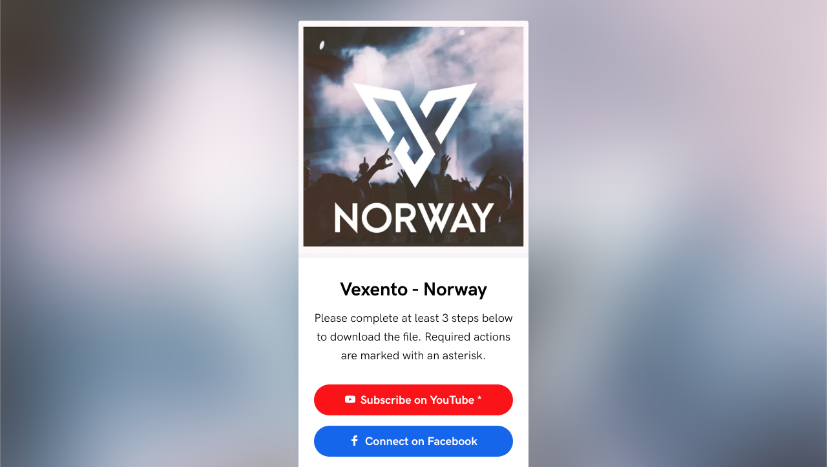Click the word 'asterisk' in the description
Viewport: 827px width, 467px height.
(x=463, y=355)
